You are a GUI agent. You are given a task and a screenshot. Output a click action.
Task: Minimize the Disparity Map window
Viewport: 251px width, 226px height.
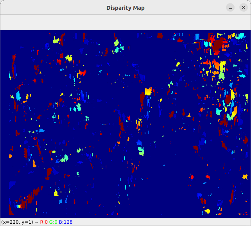point(230,7)
